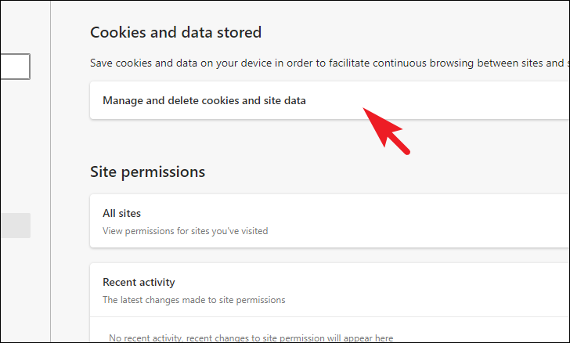The width and height of the screenshot is (570, 343).
Task: Click empty sidebar area between search box and highlighted item
Action: (15, 146)
